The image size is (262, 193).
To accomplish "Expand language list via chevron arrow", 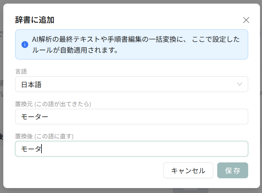I will (239, 84).
